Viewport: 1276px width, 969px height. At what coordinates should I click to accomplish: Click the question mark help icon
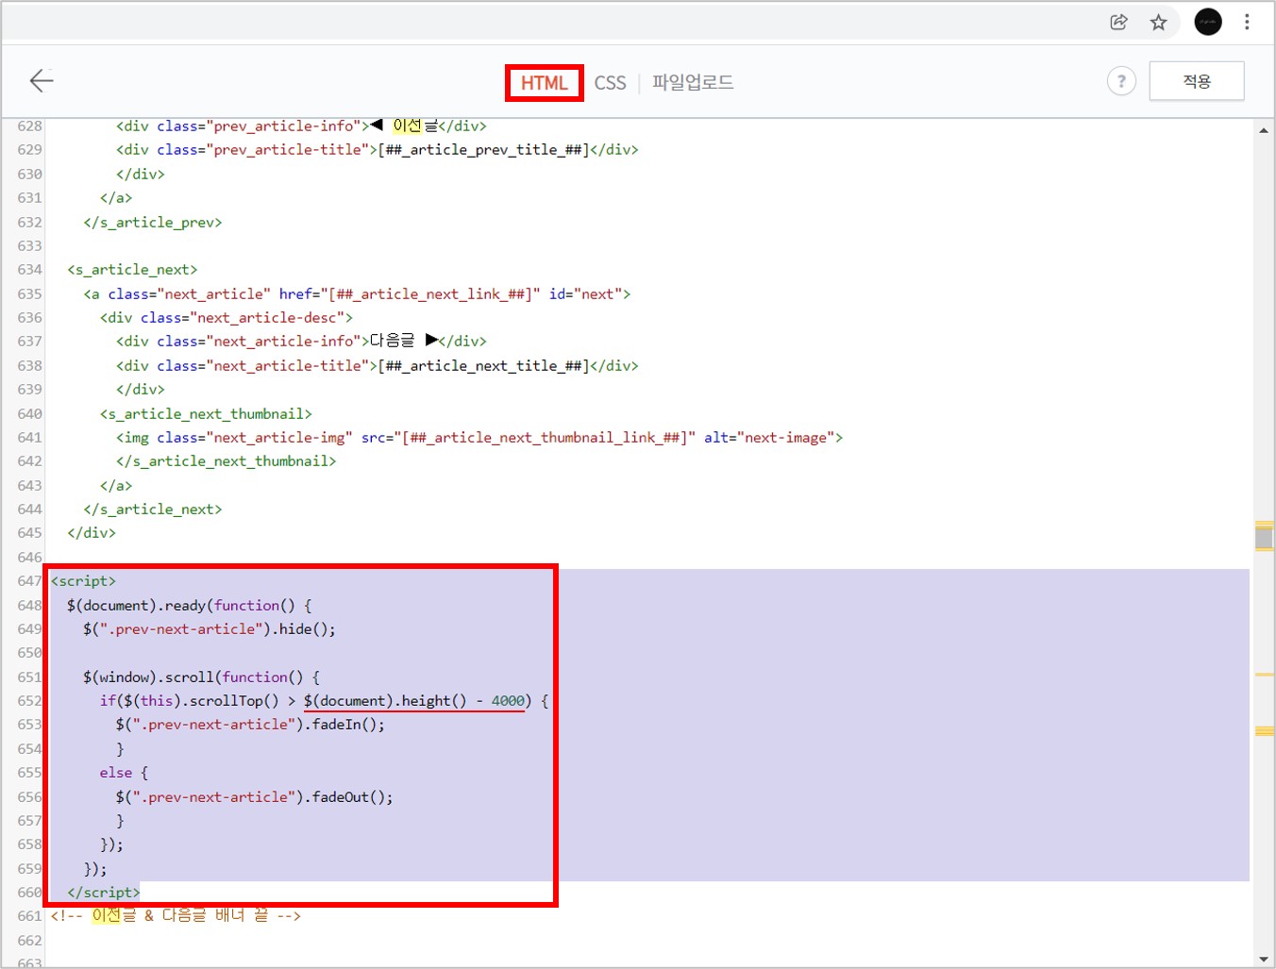pos(1121,81)
